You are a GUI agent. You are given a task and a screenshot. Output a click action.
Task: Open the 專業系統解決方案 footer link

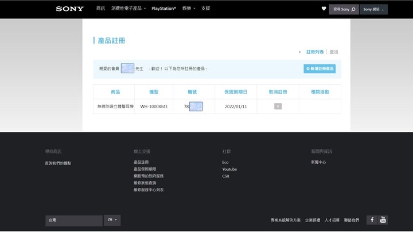point(286,220)
